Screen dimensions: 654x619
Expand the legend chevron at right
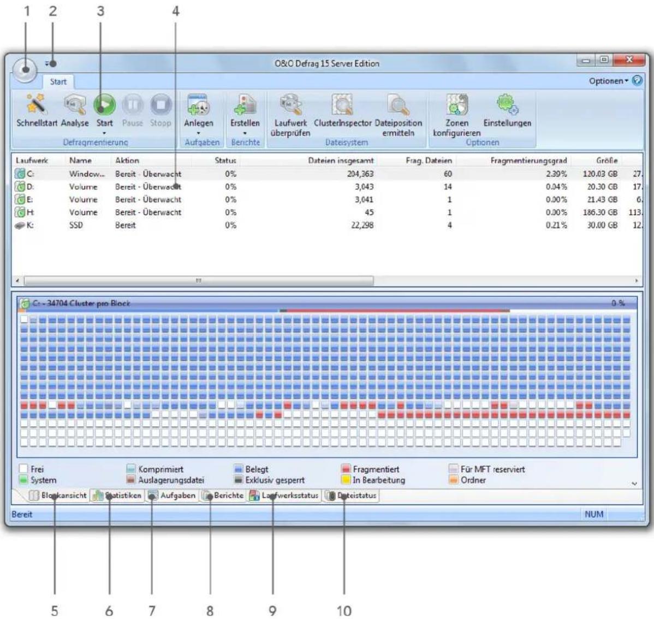(634, 484)
